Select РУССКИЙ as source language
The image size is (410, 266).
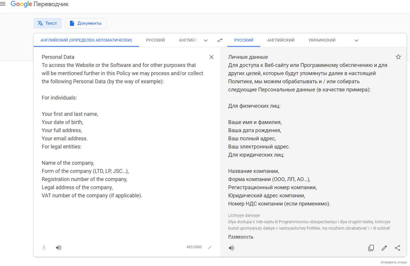[x=155, y=40]
